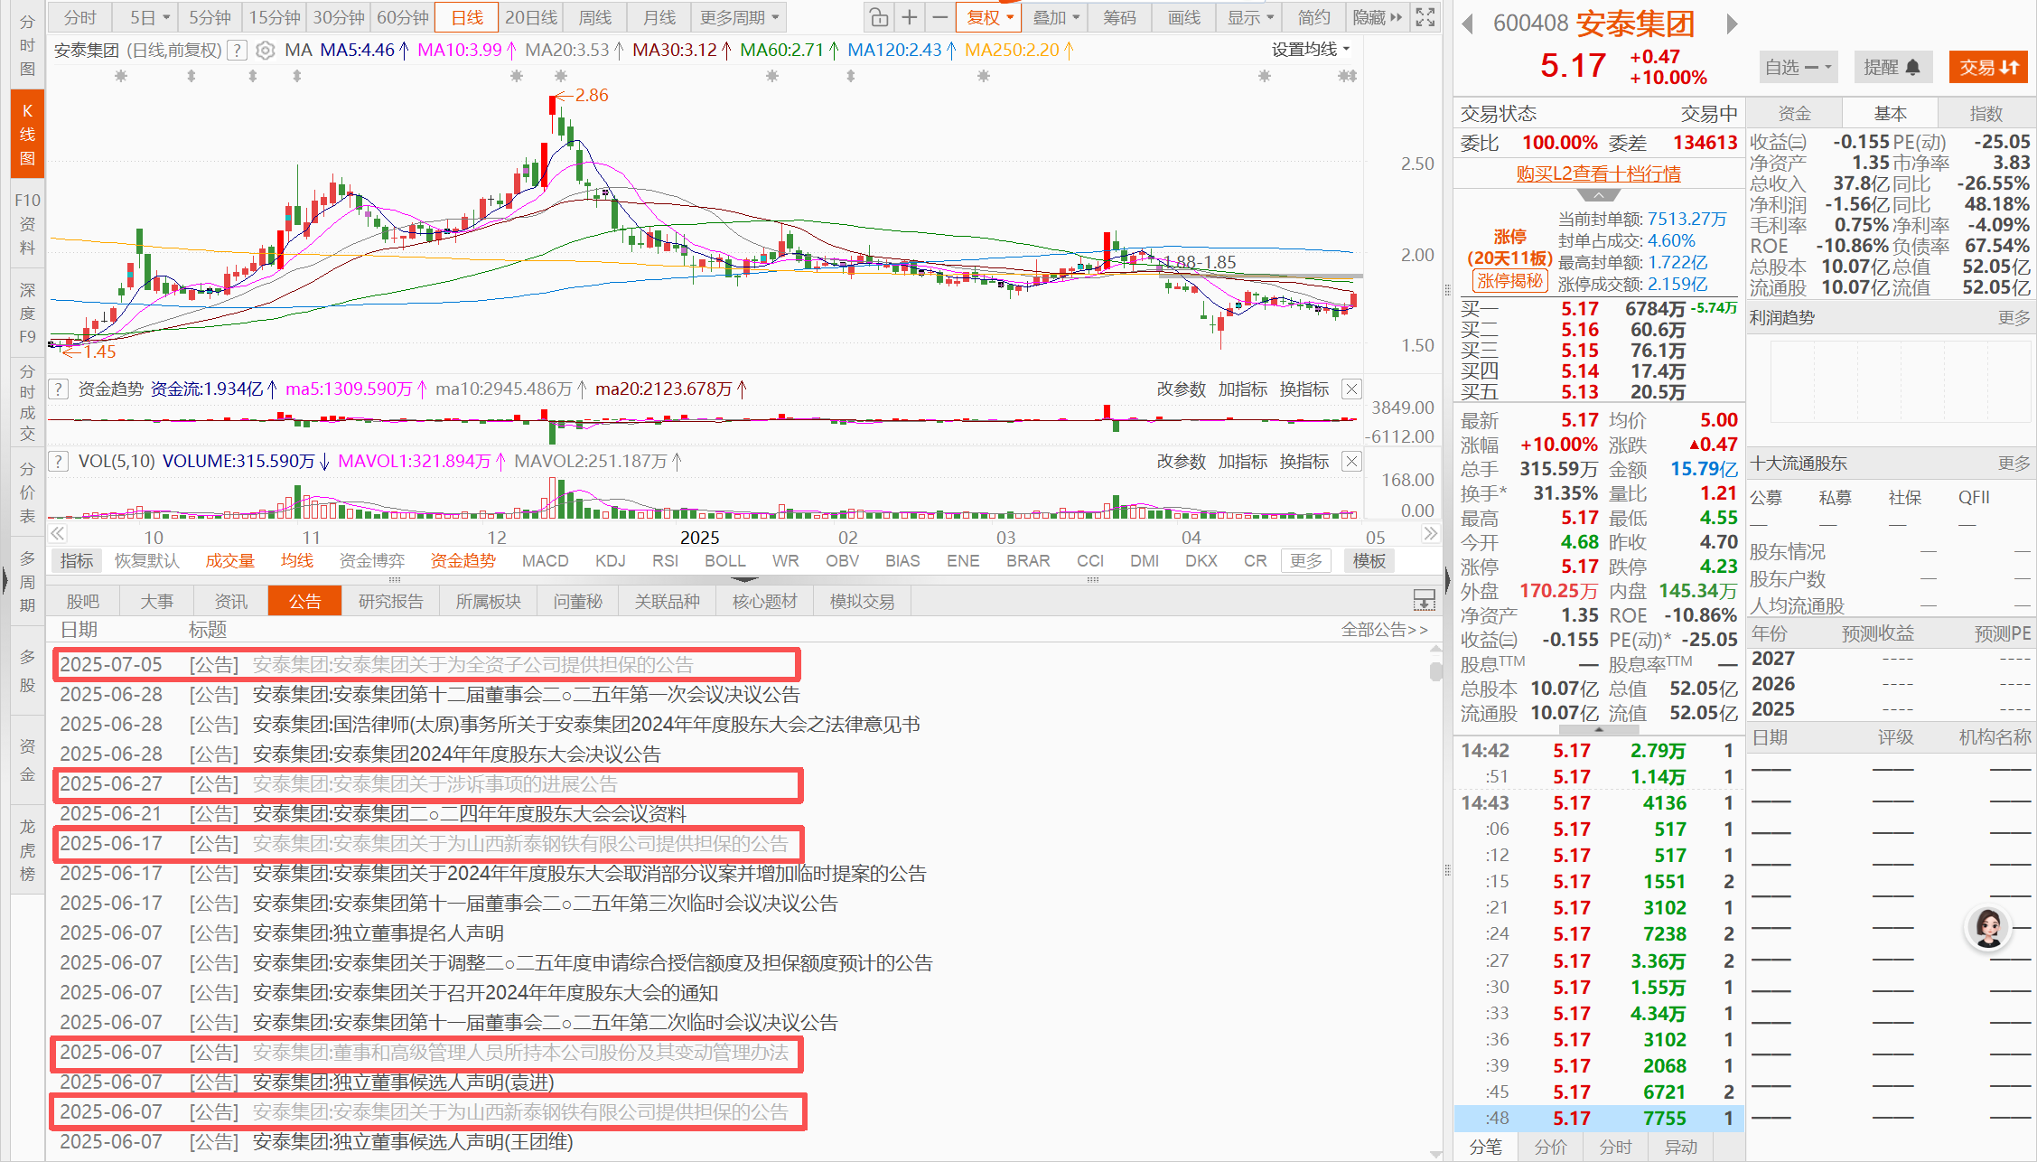Click the fullscreen expand icon

coord(1425,17)
